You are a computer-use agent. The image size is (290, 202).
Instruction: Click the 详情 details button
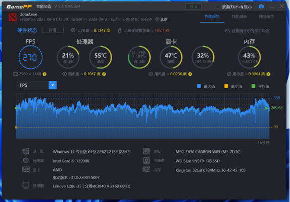click(53, 30)
